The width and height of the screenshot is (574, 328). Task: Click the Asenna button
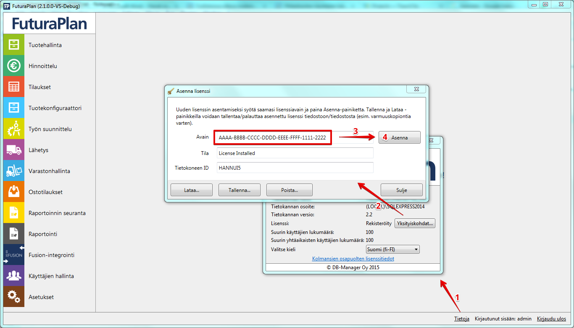(400, 137)
